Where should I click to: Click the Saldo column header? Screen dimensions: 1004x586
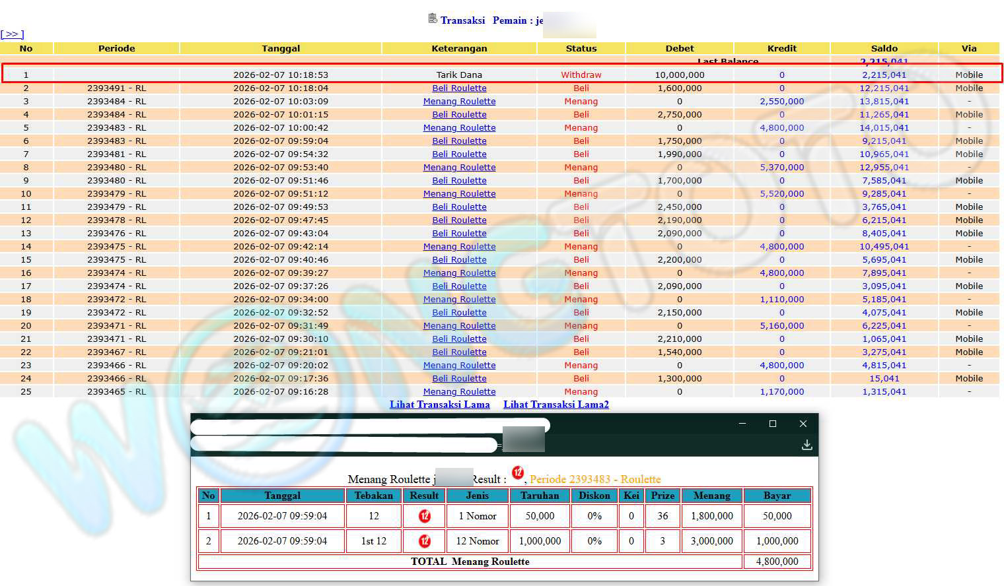884,48
